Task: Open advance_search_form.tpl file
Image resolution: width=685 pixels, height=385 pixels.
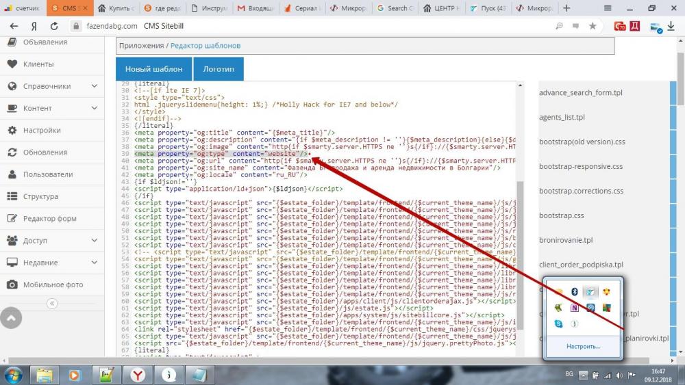Action: [x=581, y=93]
